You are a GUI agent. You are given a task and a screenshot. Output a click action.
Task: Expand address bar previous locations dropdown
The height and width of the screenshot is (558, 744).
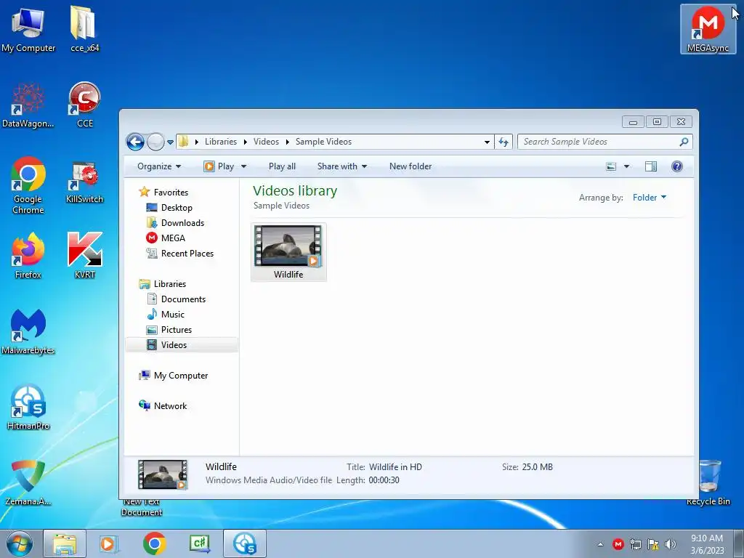click(x=487, y=142)
